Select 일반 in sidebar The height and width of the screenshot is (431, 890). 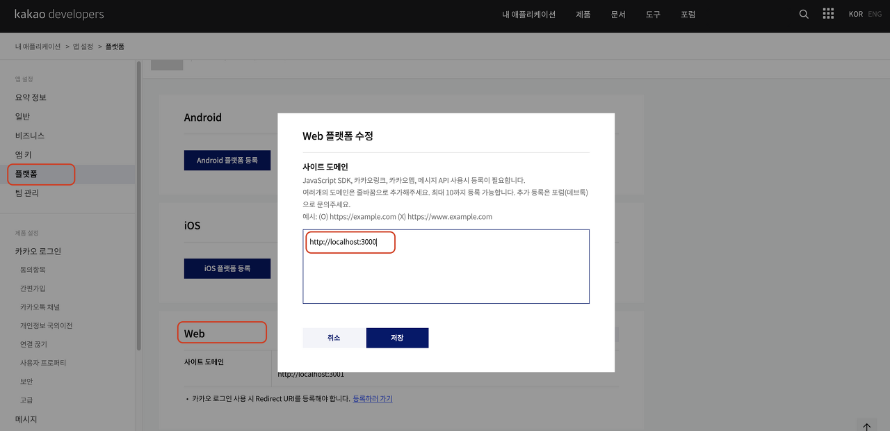pos(22,117)
